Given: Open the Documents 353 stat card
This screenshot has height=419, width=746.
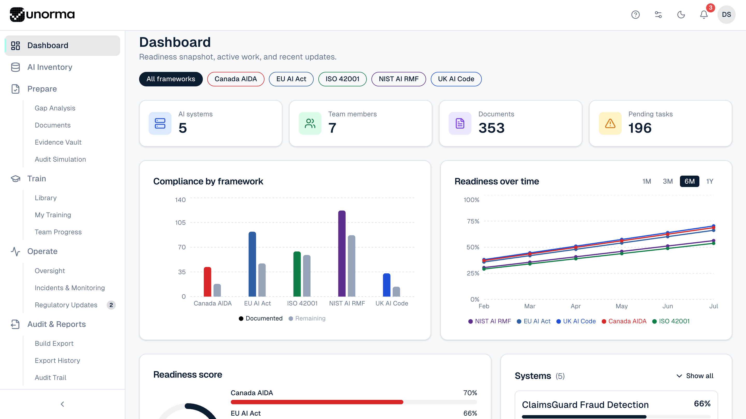Looking at the screenshot, I should point(510,123).
